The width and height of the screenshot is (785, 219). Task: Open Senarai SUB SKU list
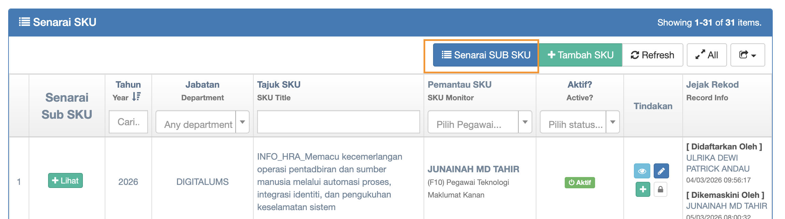pos(486,55)
